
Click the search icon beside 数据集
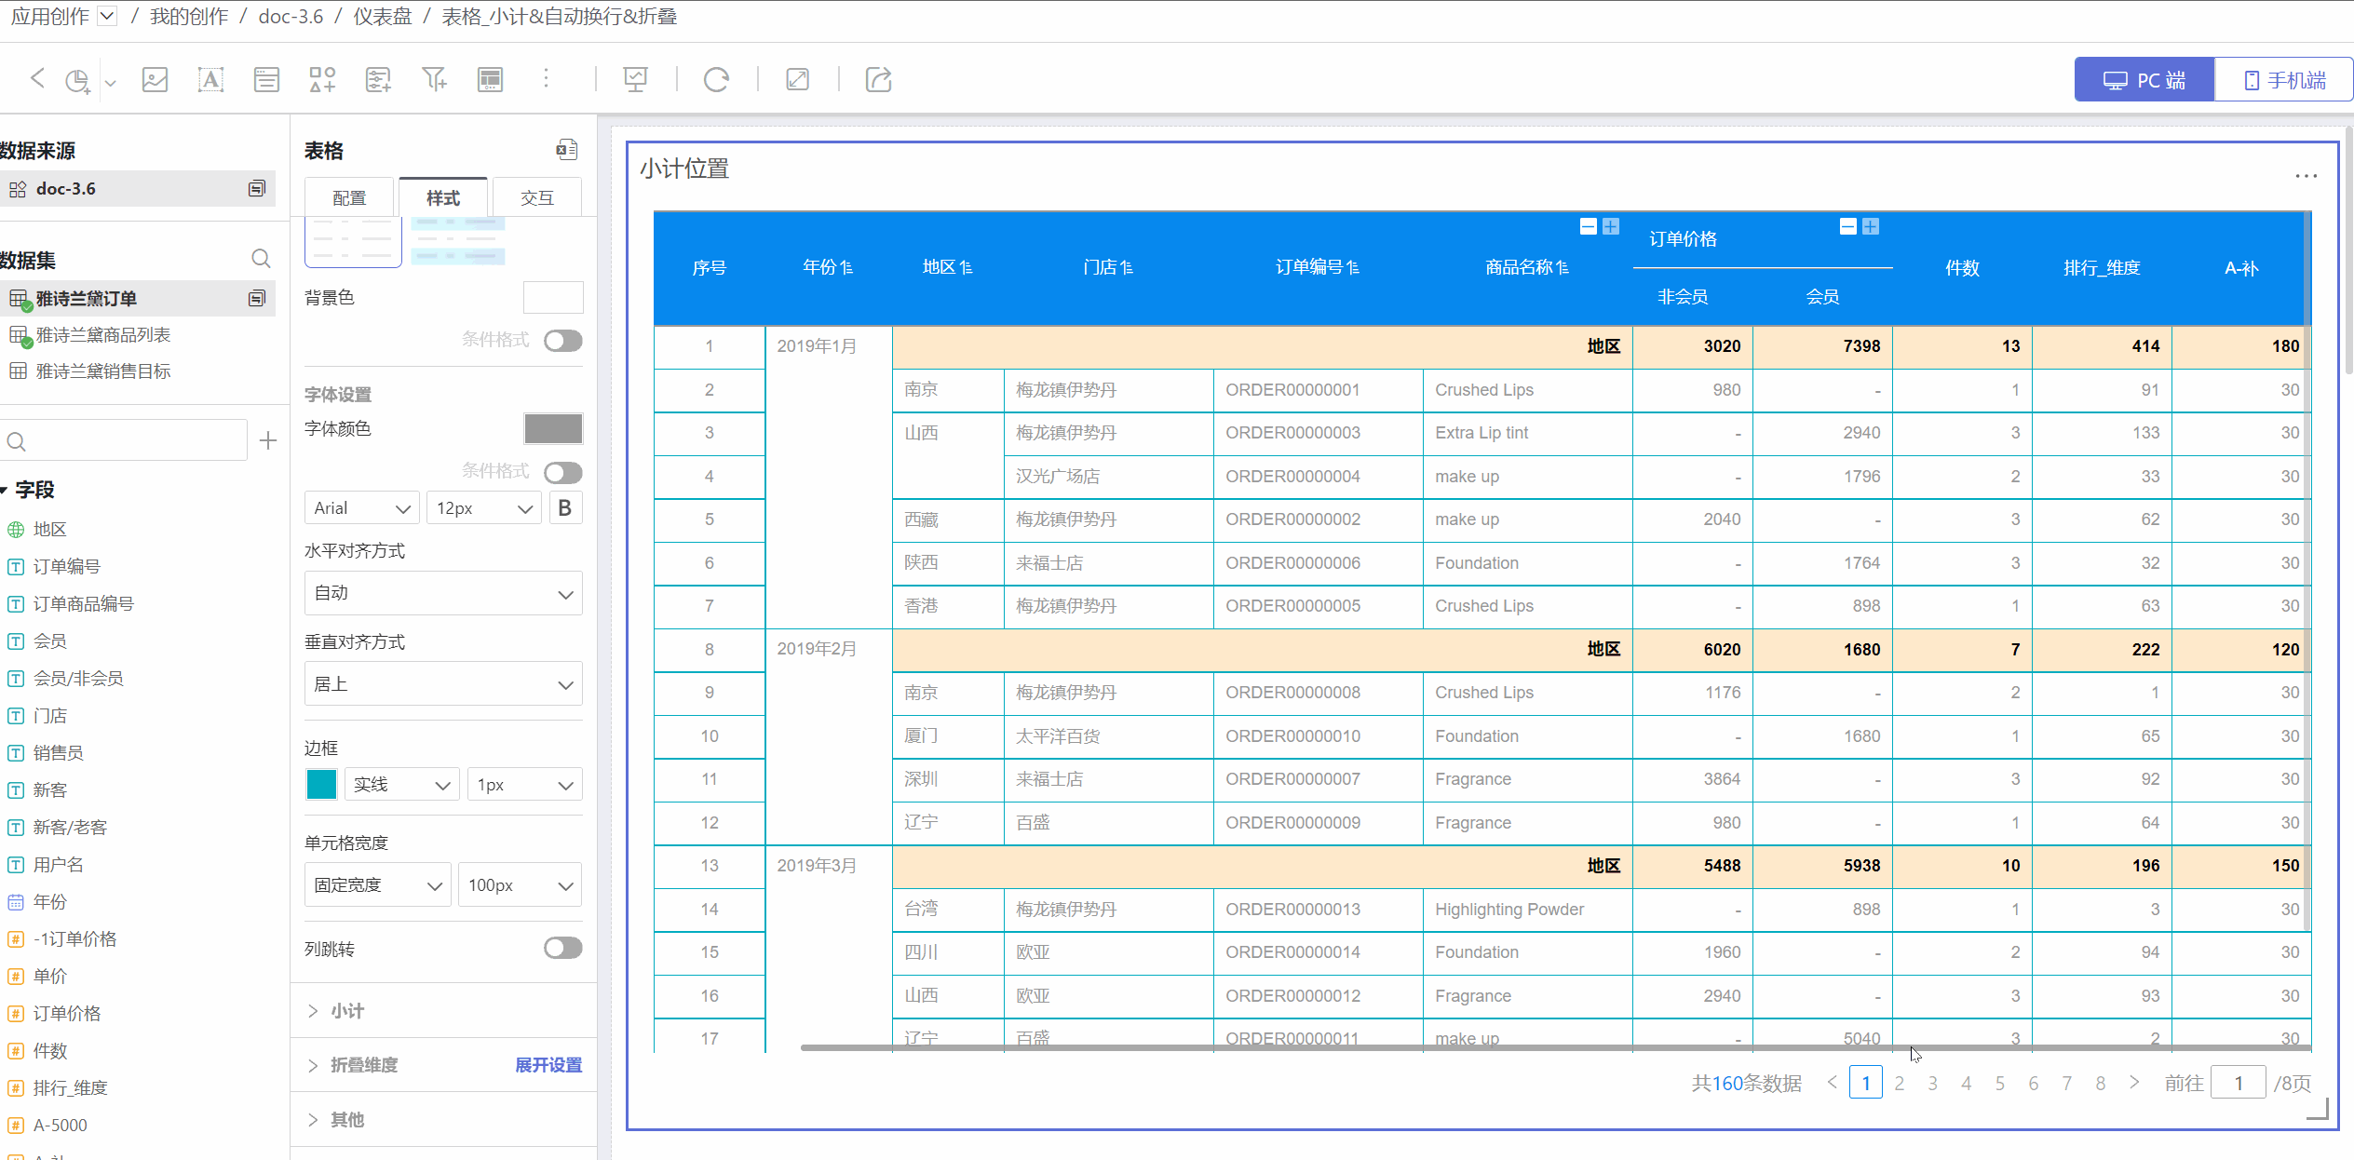point(261,259)
